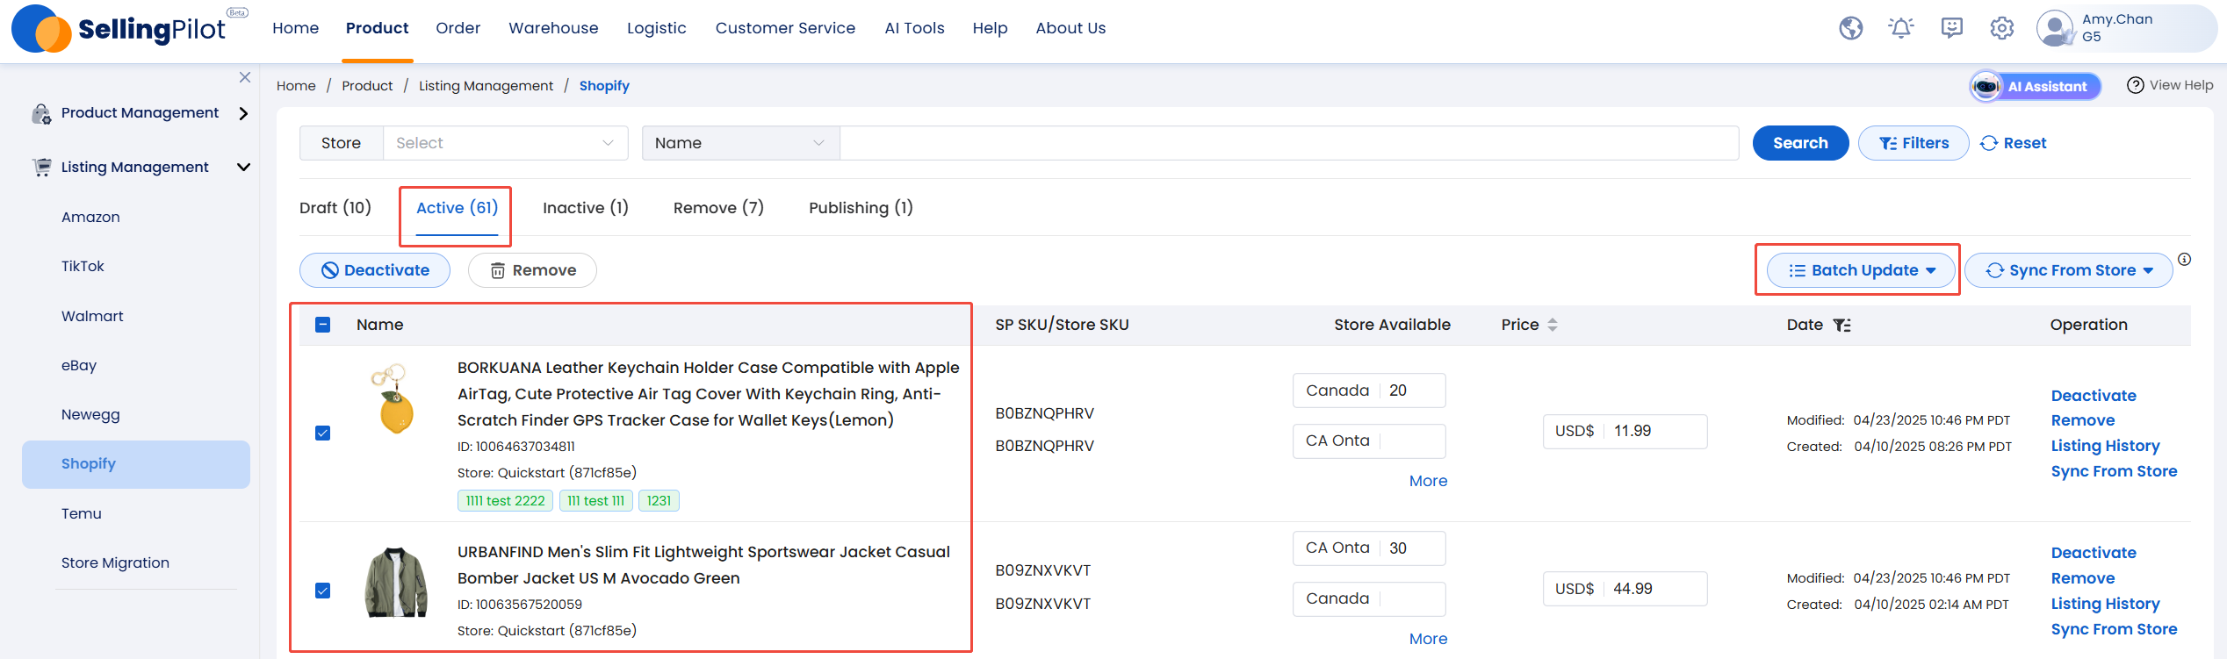Switch to the Remove (7) tab

tap(718, 208)
